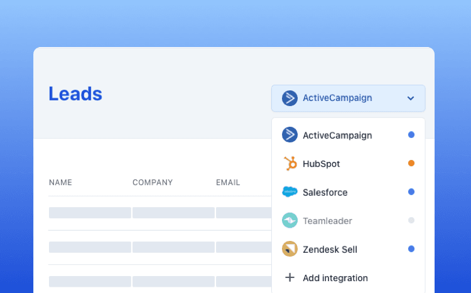Click the gray status dot for Teamleader
Screen dimensions: 471x293
411,220
